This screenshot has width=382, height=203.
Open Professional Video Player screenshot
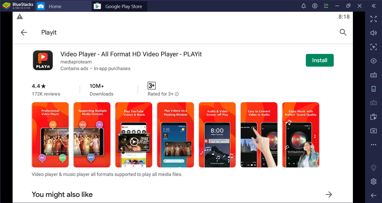pyautogui.click(x=50, y=135)
